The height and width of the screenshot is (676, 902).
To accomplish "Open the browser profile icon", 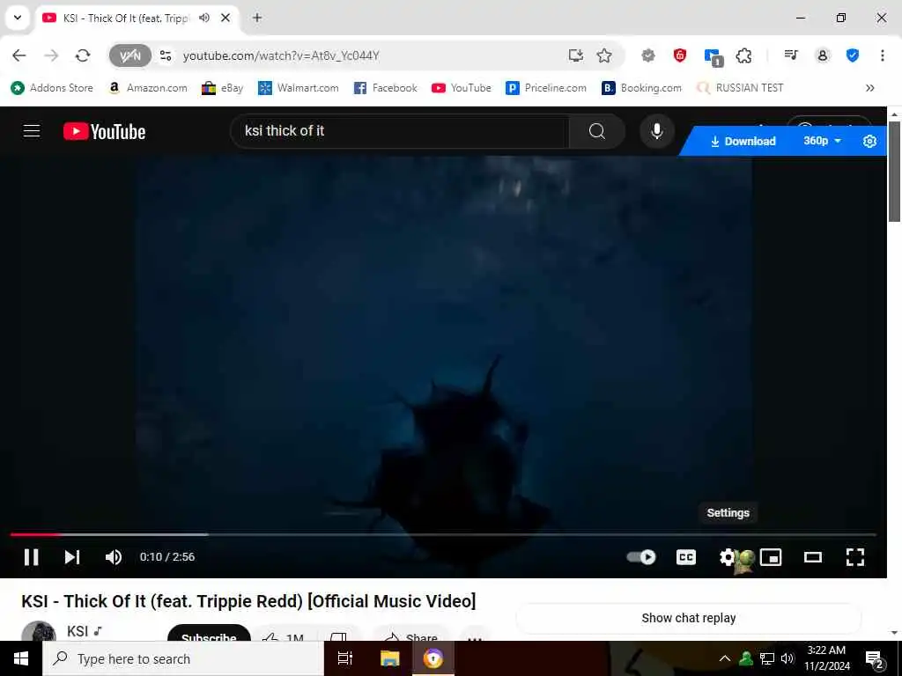I will pyautogui.click(x=823, y=55).
